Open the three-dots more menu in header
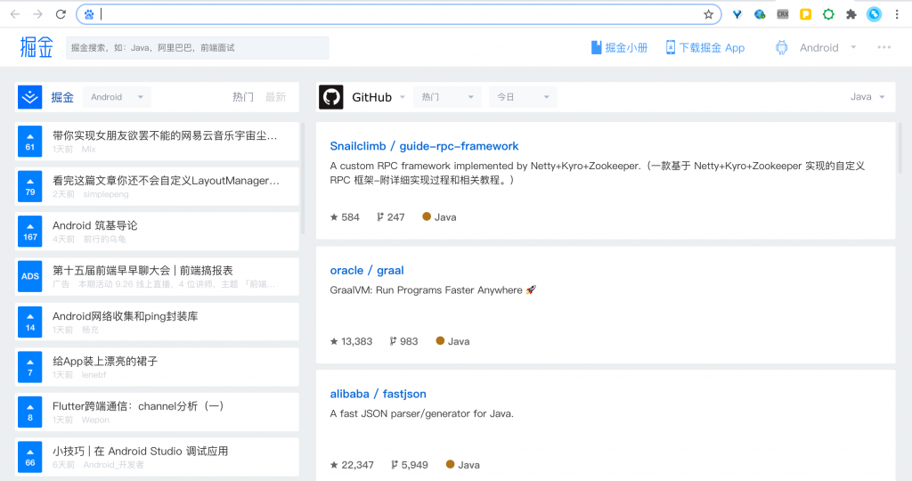 click(x=883, y=48)
